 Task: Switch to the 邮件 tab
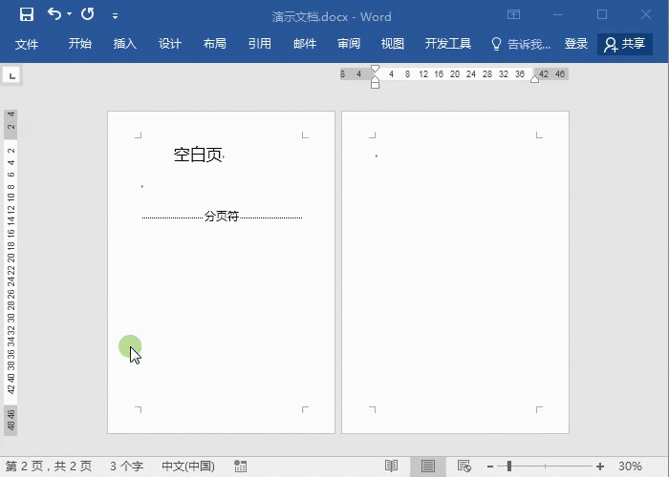(x=305, y=44)
